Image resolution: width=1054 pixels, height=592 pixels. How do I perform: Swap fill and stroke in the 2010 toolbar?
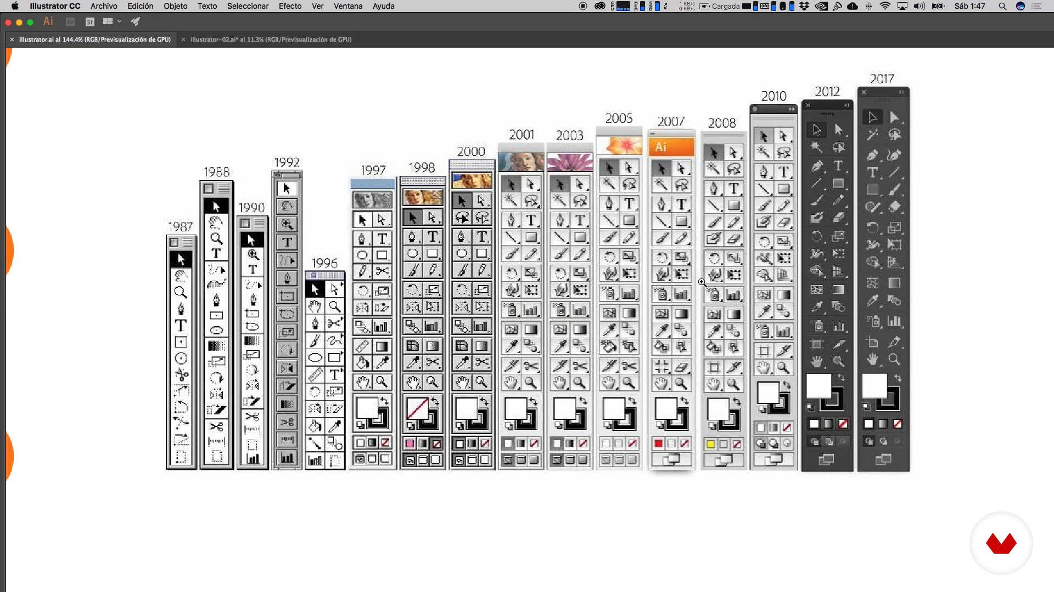pyautogui.click(x=787, y=384)
